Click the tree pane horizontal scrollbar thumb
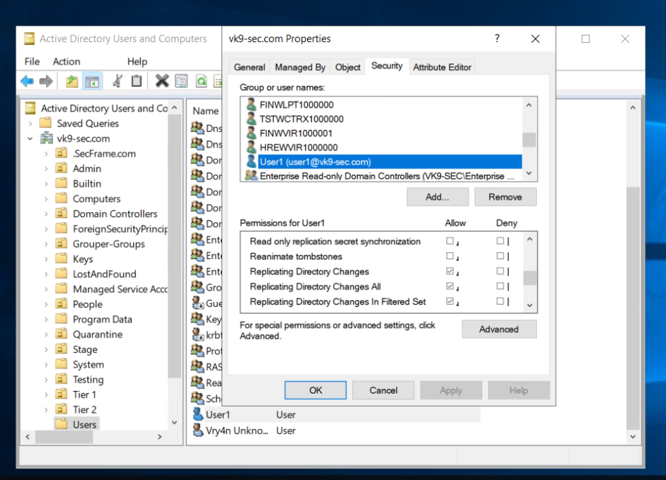Image resolution: width=666 pixels, height=480 pixels. click(x=64, y=436)
